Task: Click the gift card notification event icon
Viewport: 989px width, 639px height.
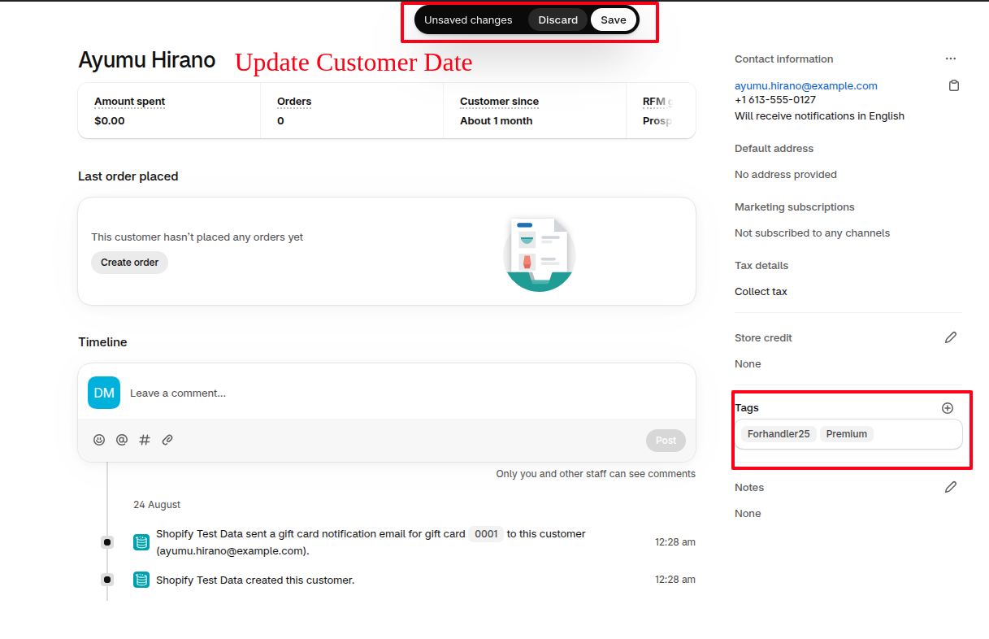Action: coord(141,542)
